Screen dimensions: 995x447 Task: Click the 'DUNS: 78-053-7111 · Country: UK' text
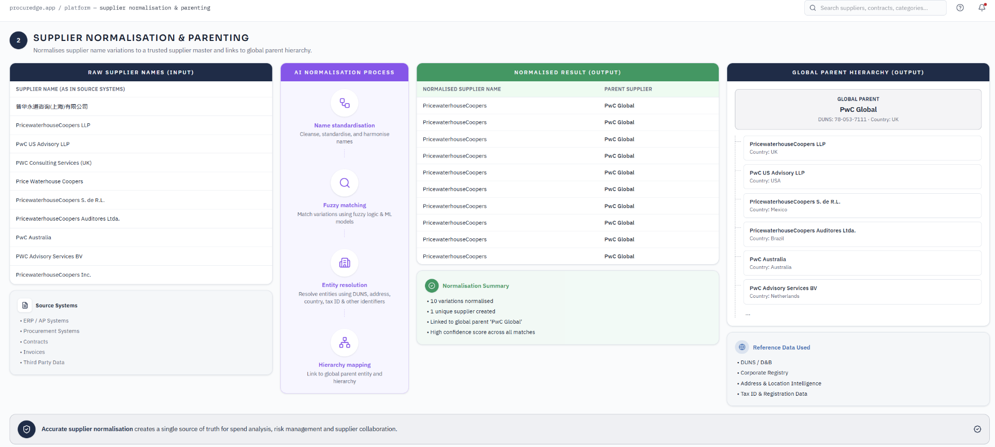pyautogui.click(x=858, y=120)
